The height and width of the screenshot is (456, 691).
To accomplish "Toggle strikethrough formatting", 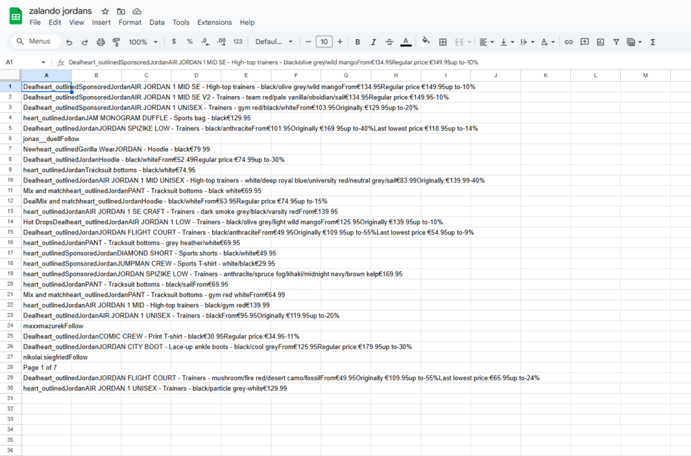I will pyautogui.click(x=388, y=41).
